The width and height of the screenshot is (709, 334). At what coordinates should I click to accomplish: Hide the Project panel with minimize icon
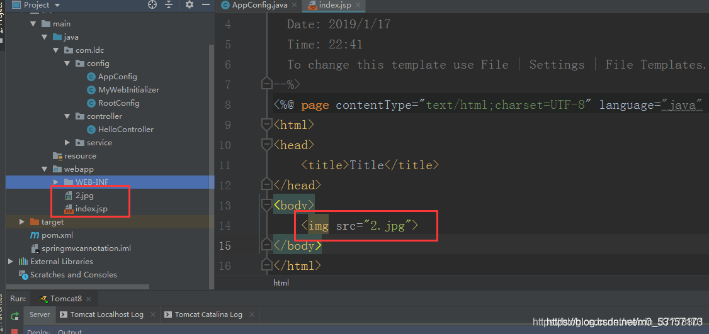[x=206, y=4]
